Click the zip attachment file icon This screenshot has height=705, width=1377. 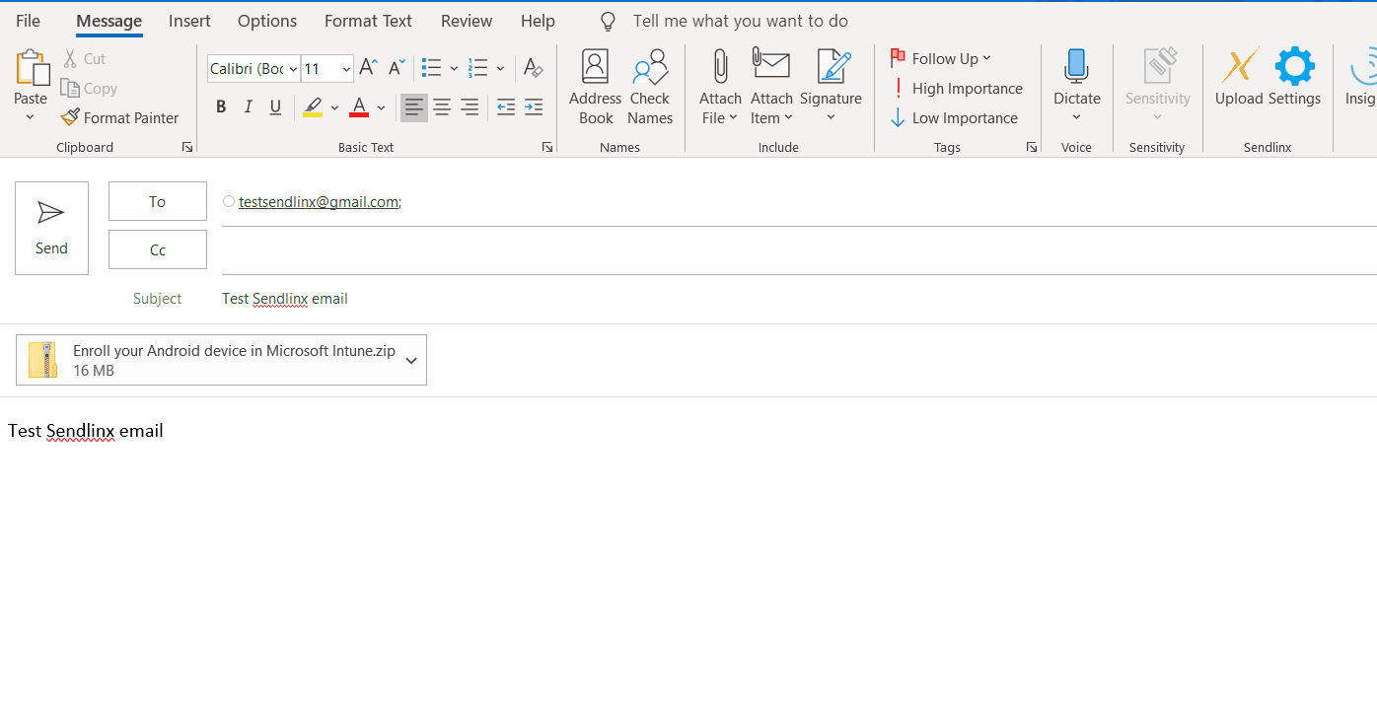(x=42, y=360)
